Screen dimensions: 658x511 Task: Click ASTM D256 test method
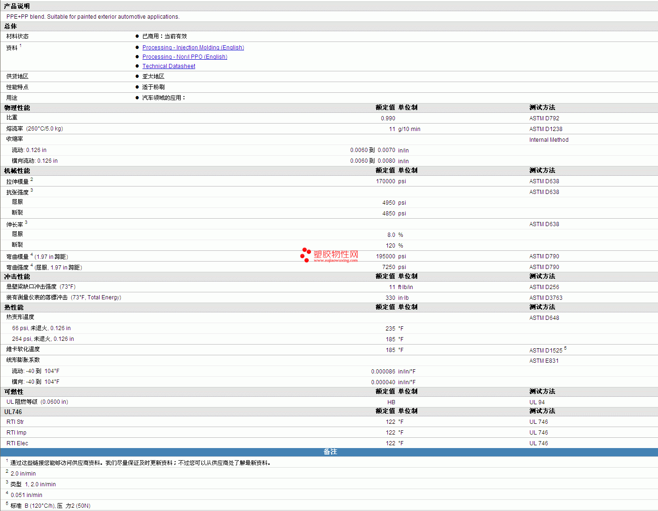pos(544,287)
